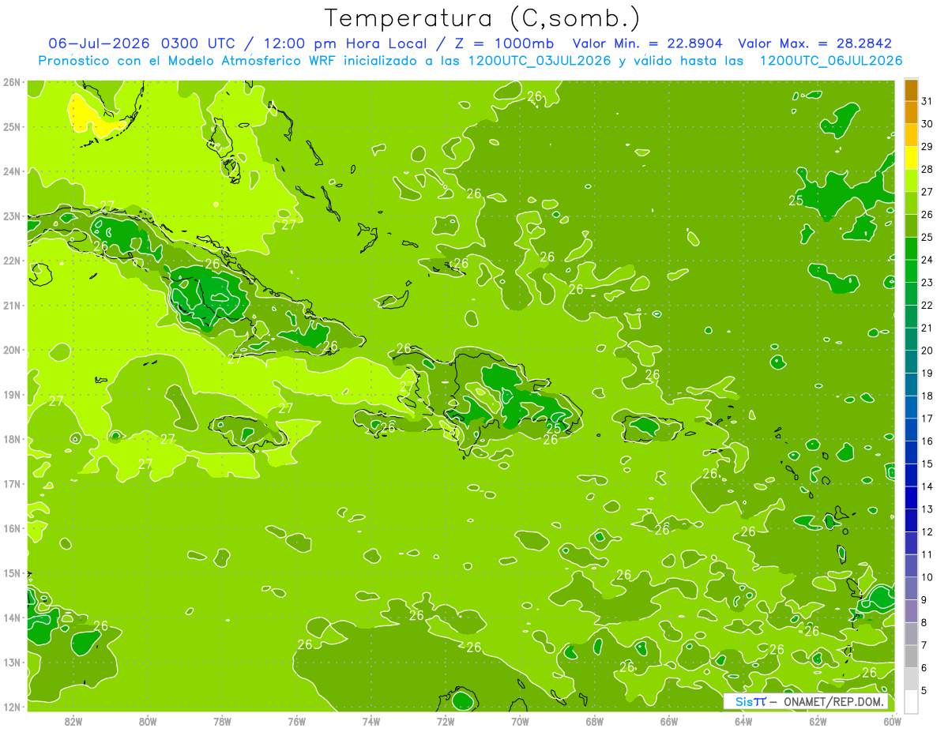Select the "Valor Max. = 28.2842" readout
The image size is (948, 732).
click(x=814, y=43)
